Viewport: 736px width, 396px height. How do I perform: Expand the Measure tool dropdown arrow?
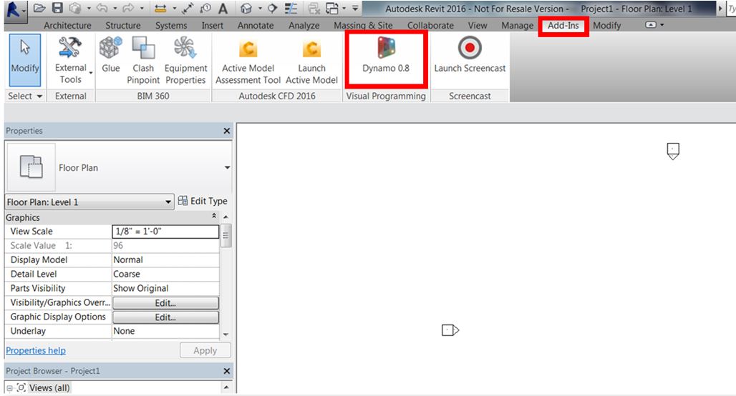coord(174,9)
